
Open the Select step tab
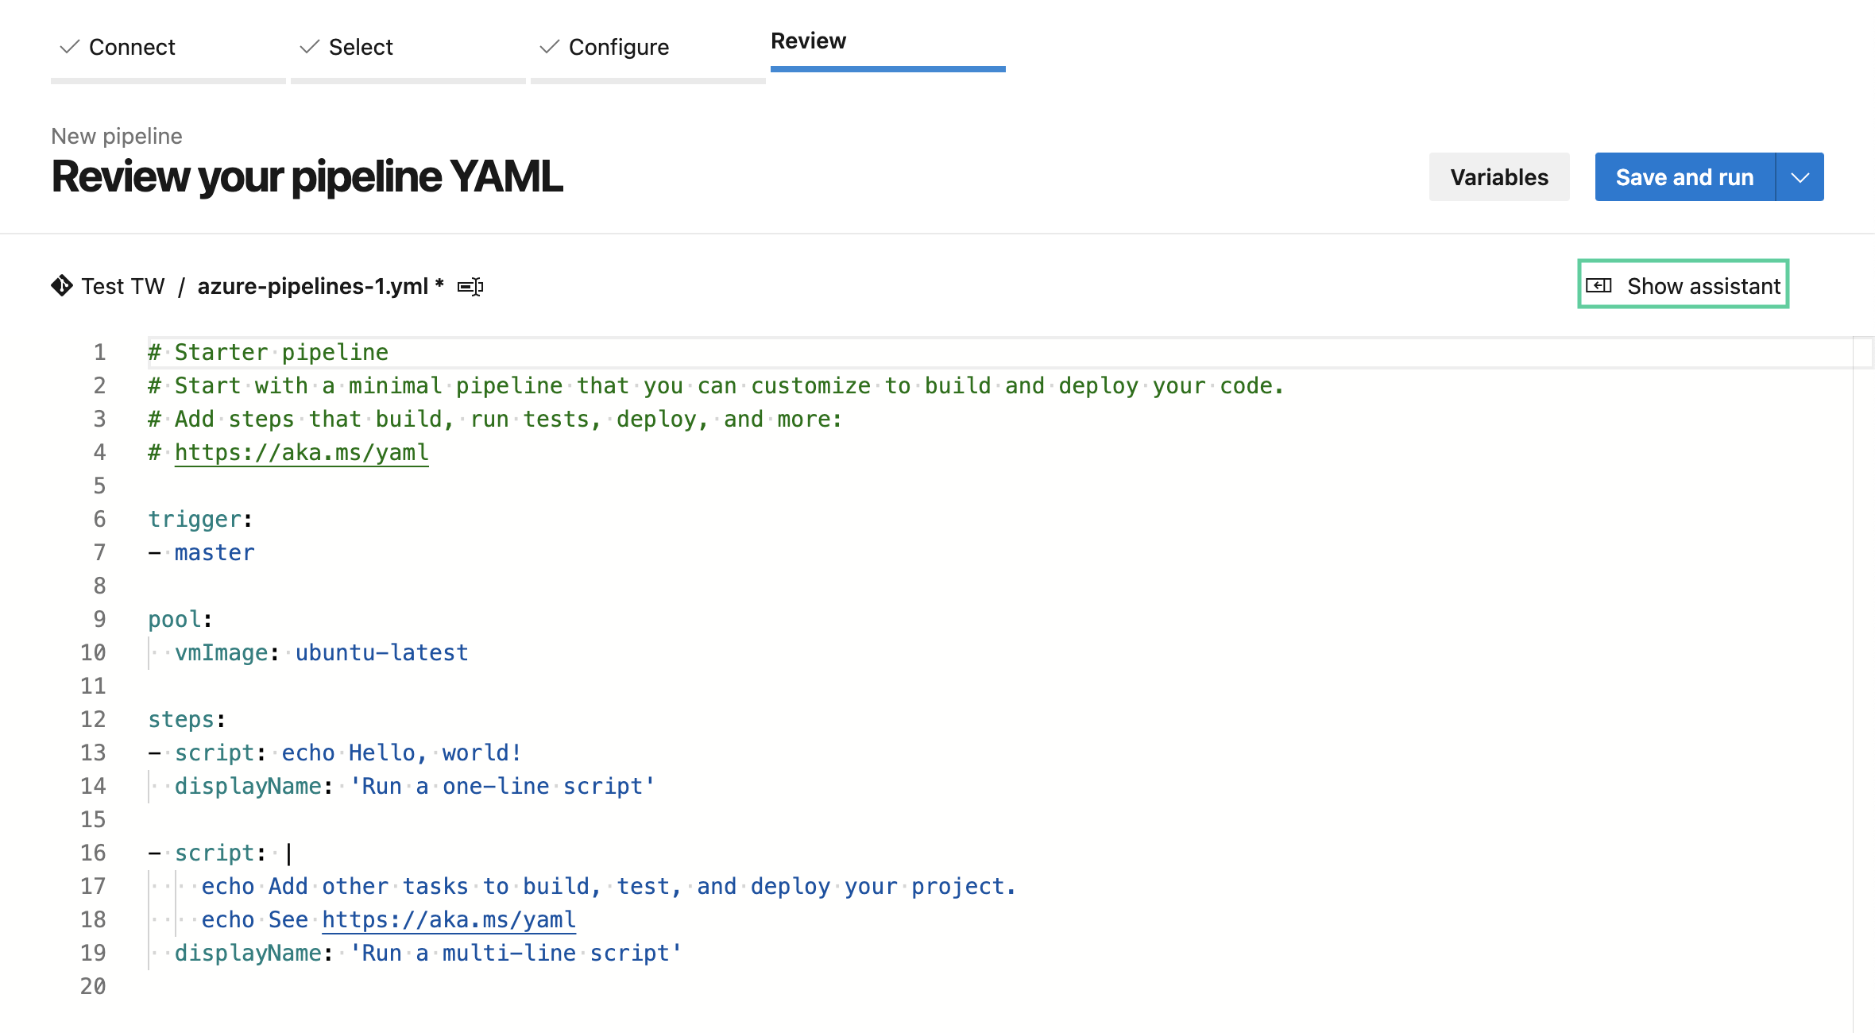pos(361,48)
